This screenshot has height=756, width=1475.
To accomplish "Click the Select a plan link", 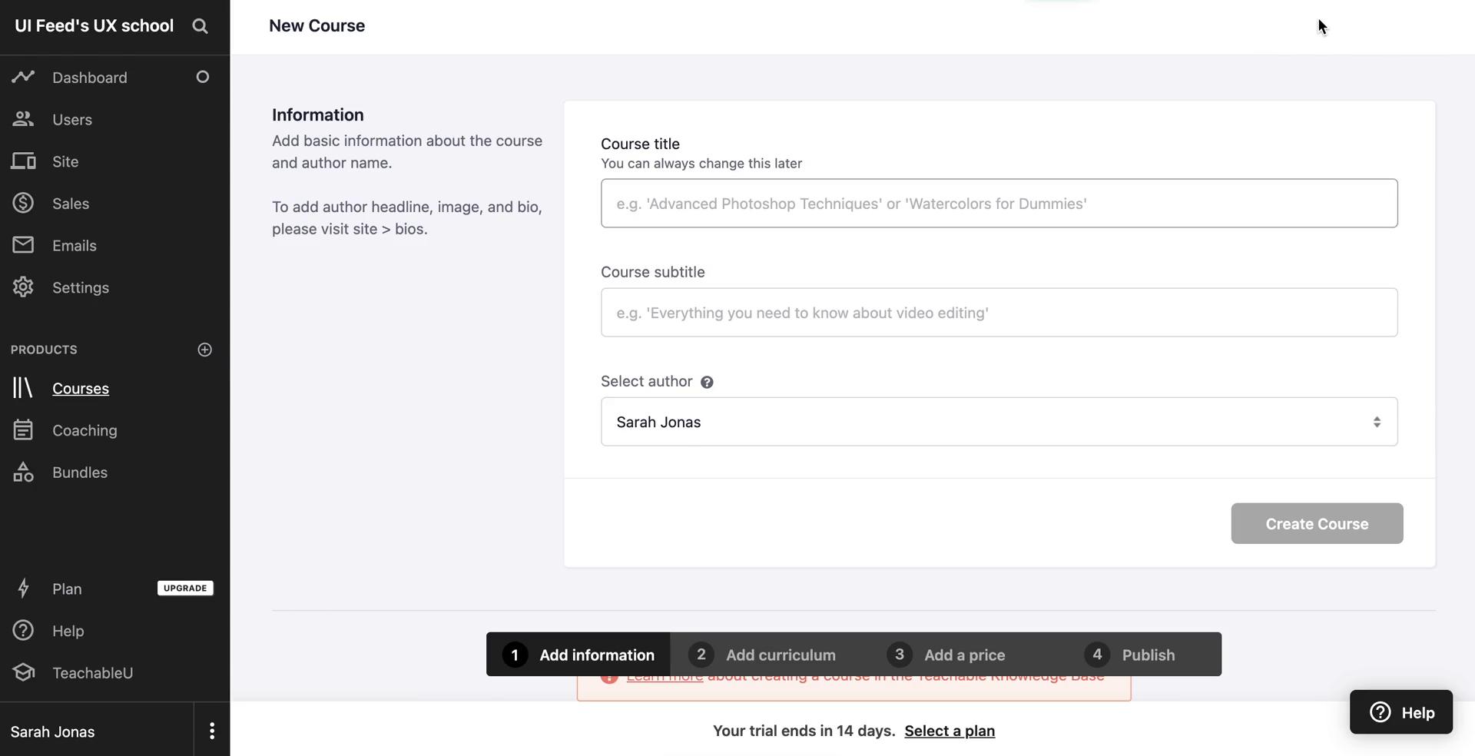I will [950, 731].
